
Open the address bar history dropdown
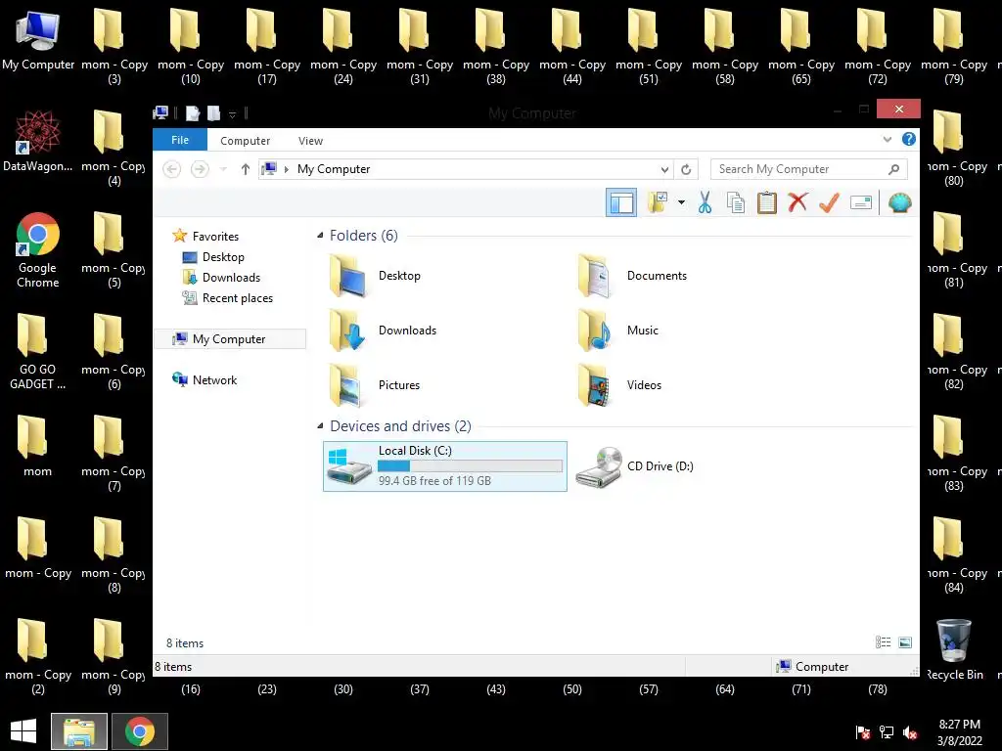click(664, 169)
